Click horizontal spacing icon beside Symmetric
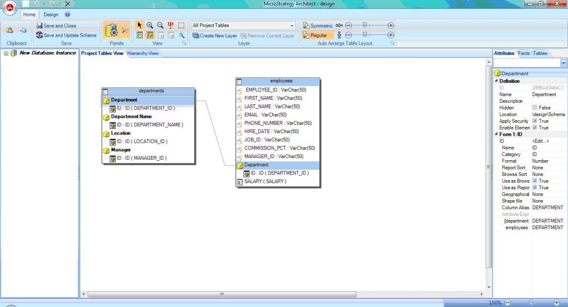 (339, 26)
